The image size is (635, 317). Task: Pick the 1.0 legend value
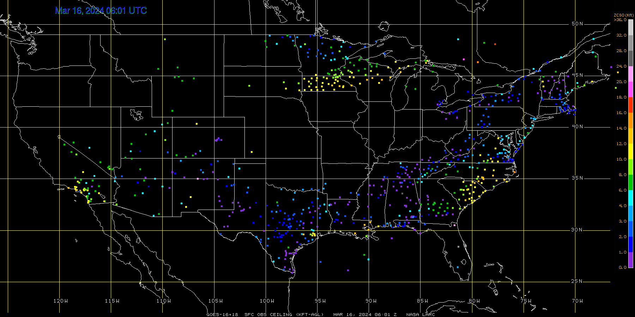(x=623, y=252)
